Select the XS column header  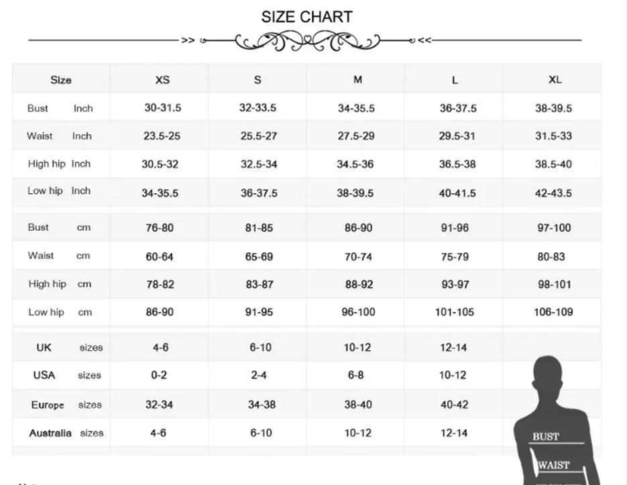162,80
